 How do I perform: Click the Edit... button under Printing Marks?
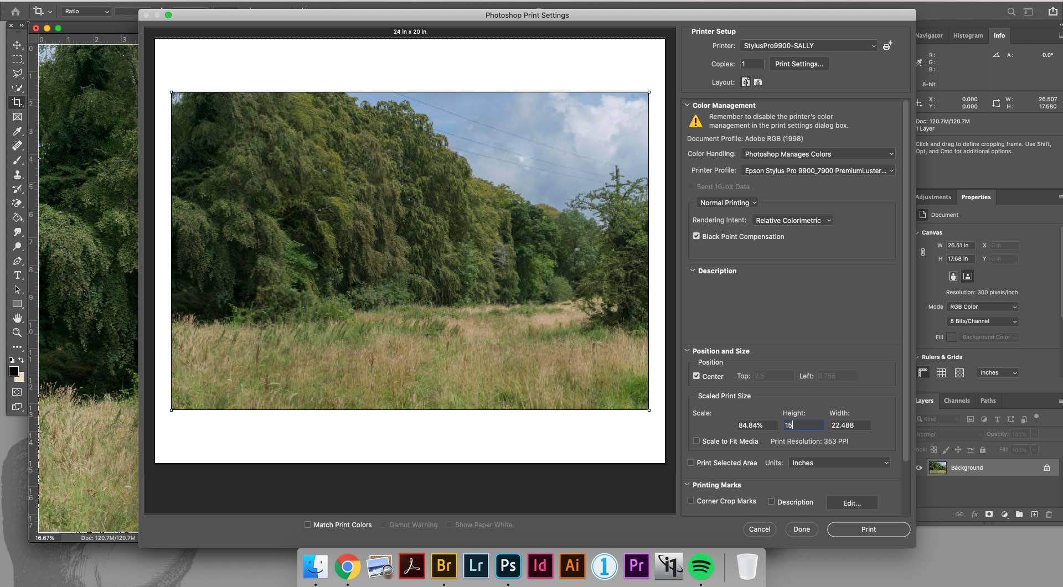(x=852, y=503)
